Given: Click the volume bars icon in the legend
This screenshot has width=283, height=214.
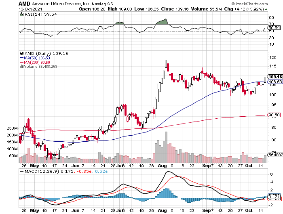Looking at the screenshot, I should [21, 66].
